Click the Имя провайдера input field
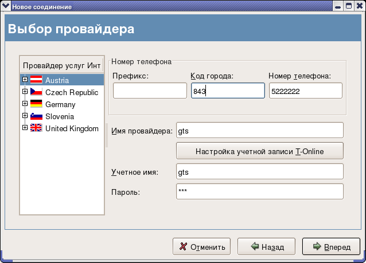 pyautogui.click(x=260, y=130)
